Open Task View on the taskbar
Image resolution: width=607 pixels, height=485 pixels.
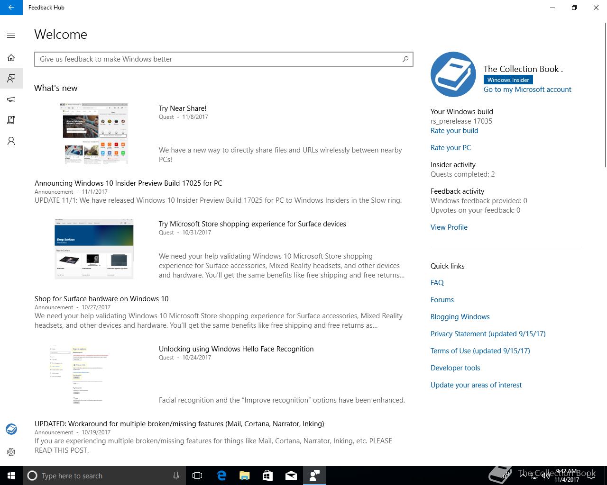click(x=197, y=476)
